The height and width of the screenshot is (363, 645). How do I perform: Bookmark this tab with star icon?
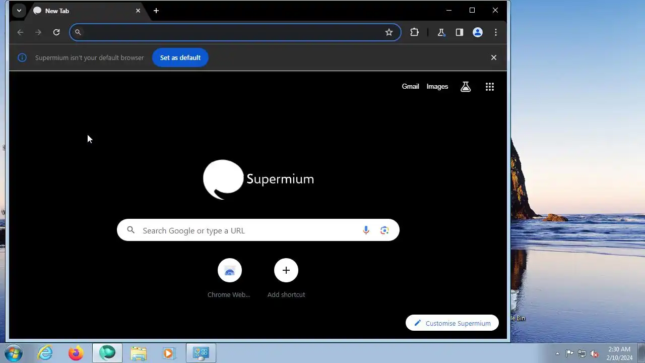pos(389,32)
